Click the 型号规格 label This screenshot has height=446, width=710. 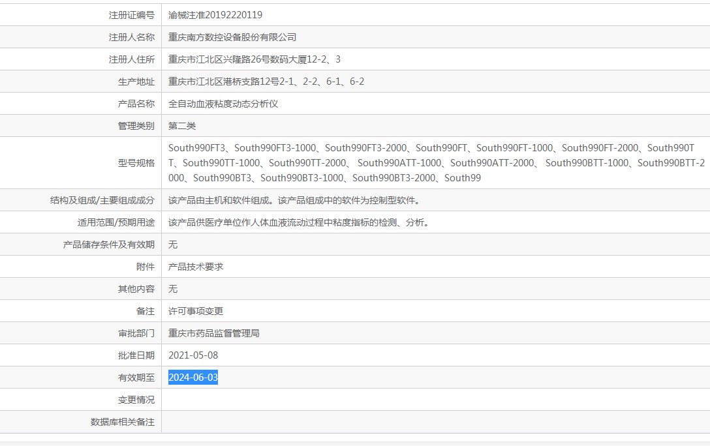[x=136, y=163]
